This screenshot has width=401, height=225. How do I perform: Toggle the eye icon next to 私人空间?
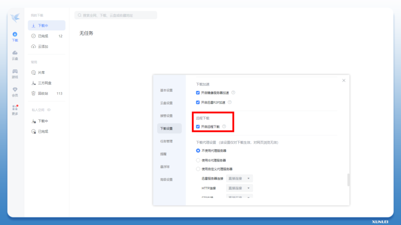49,110
